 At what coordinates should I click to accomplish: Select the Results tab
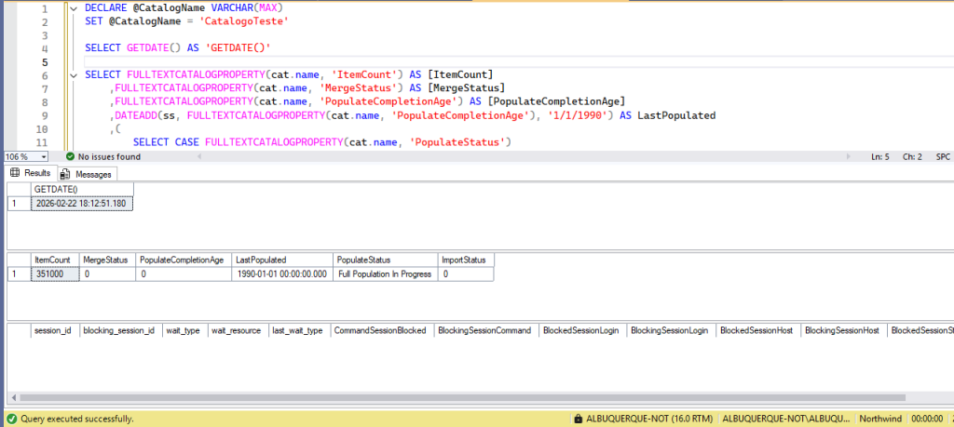pos(36,173)
